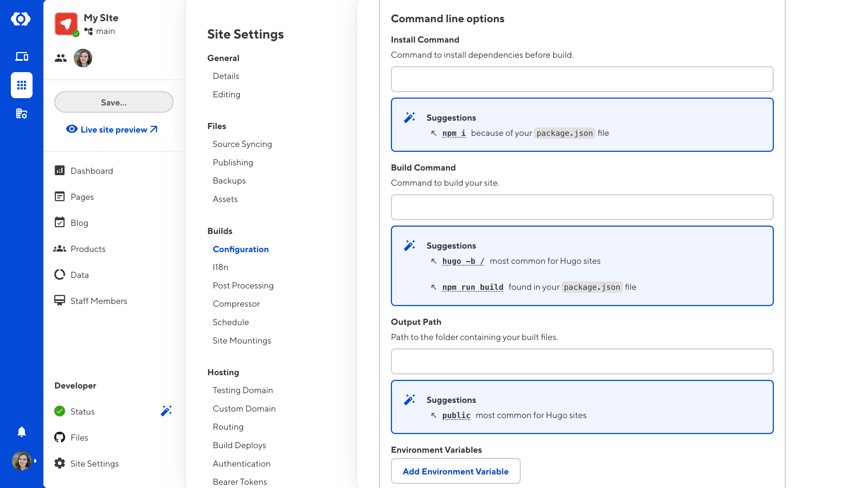Click the Build Command input field

coord(582,207)
